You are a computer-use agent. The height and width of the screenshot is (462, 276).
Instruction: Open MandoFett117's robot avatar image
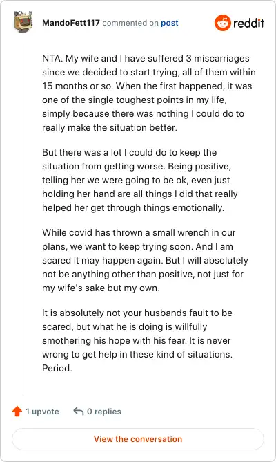pos(23,21)
